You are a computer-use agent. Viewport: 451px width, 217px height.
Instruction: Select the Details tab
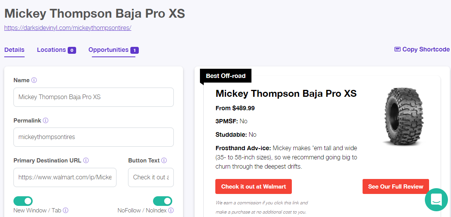(x=14, y=50)
